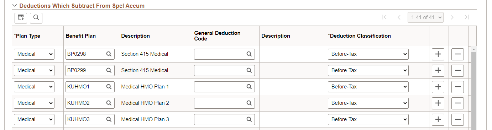Open Plan Type dropdown in BP0298 row

(x=34, y=54)
